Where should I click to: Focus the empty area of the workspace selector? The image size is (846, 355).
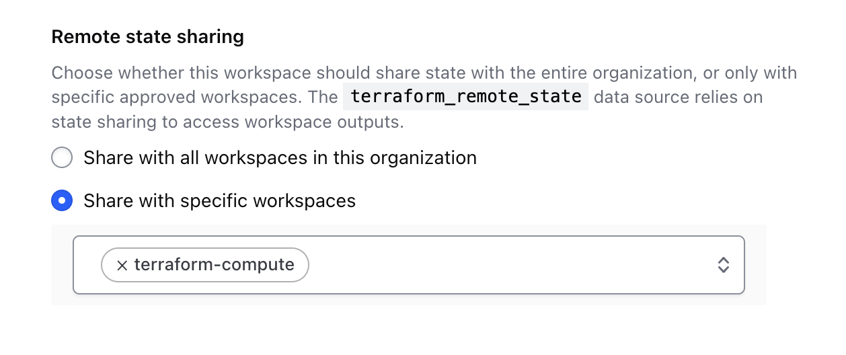(511, 265)
